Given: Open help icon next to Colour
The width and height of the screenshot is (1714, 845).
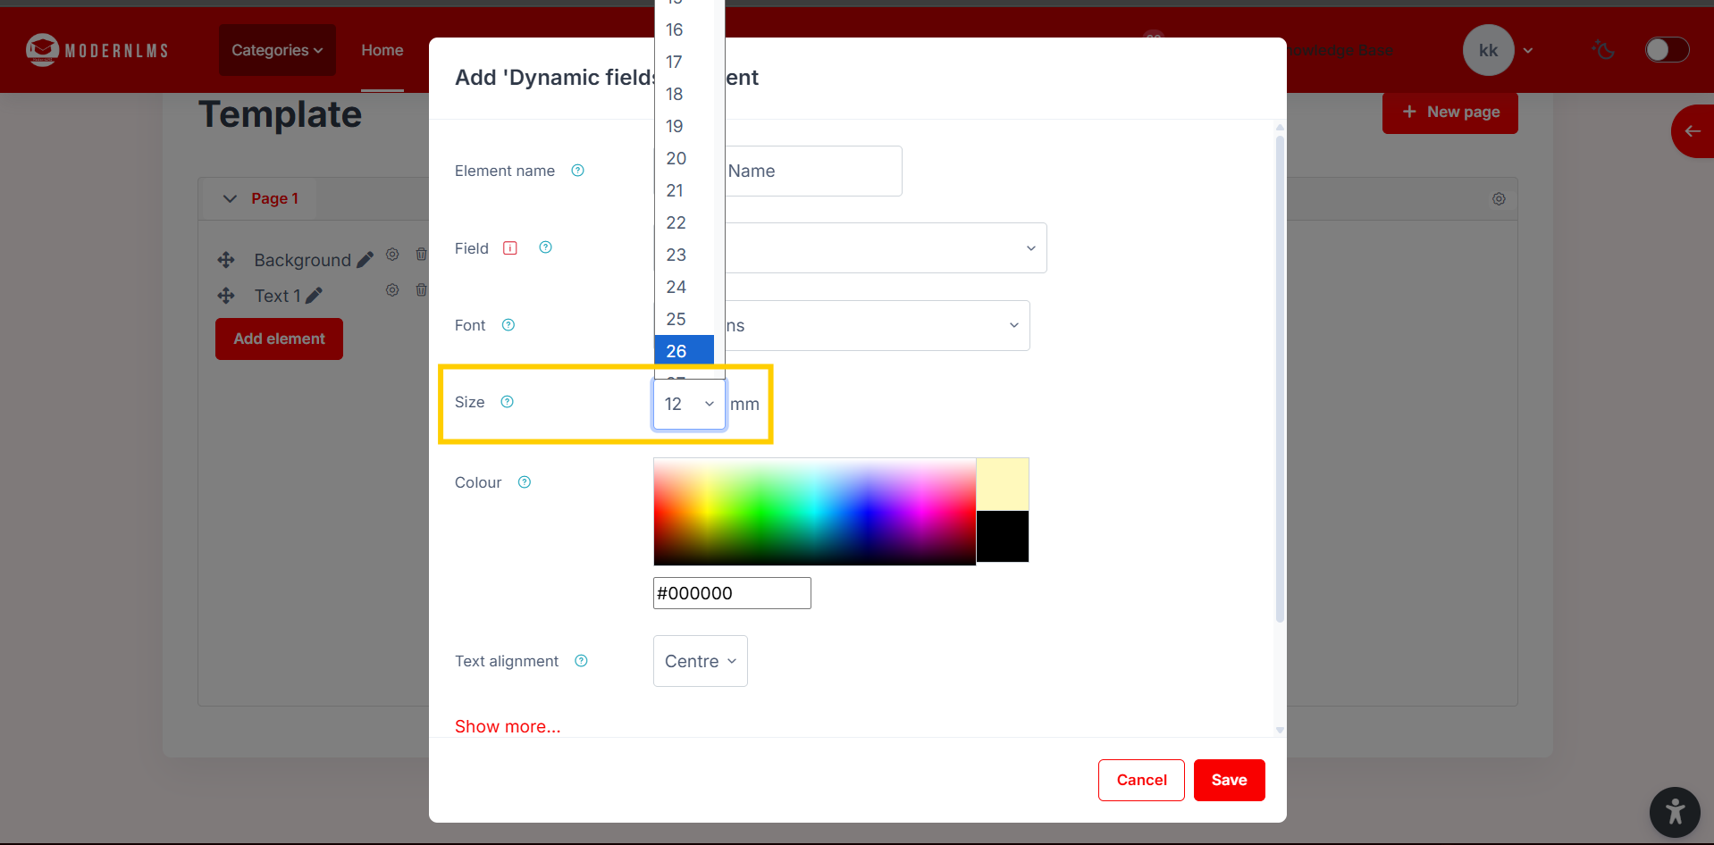Looking at the screenshot, I should (525, 482).
